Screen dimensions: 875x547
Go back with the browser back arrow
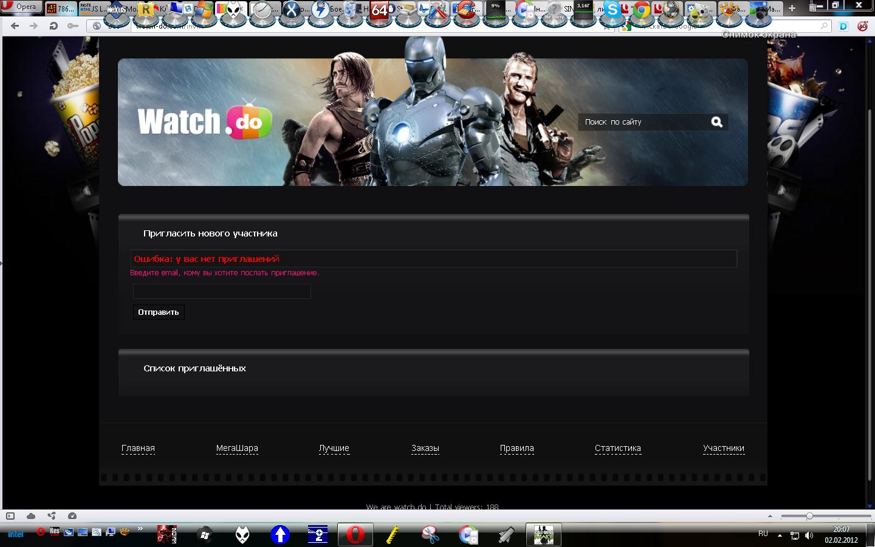(15, 26)
